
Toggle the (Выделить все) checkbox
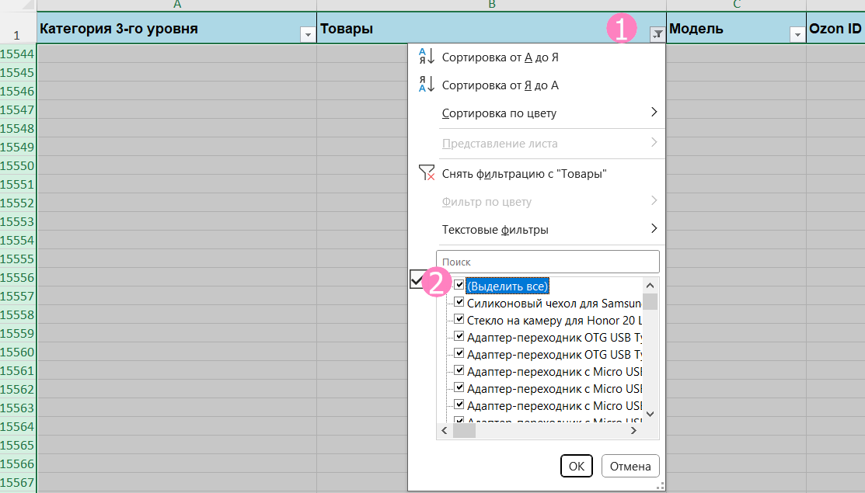459,286
